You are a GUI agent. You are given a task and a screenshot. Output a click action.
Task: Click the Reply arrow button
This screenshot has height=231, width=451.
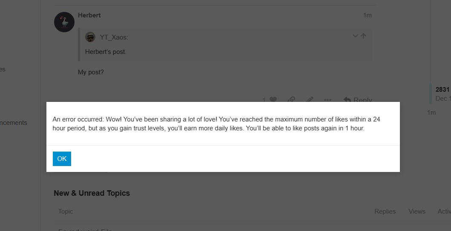(x=358, y=100)
